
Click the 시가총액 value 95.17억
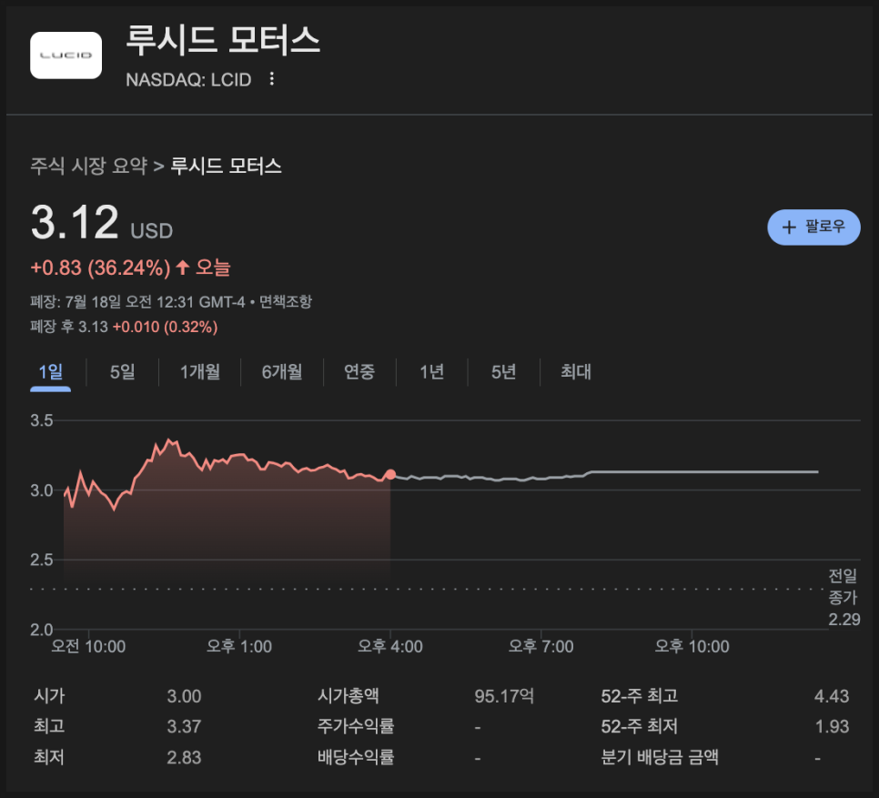click(504, 697)
